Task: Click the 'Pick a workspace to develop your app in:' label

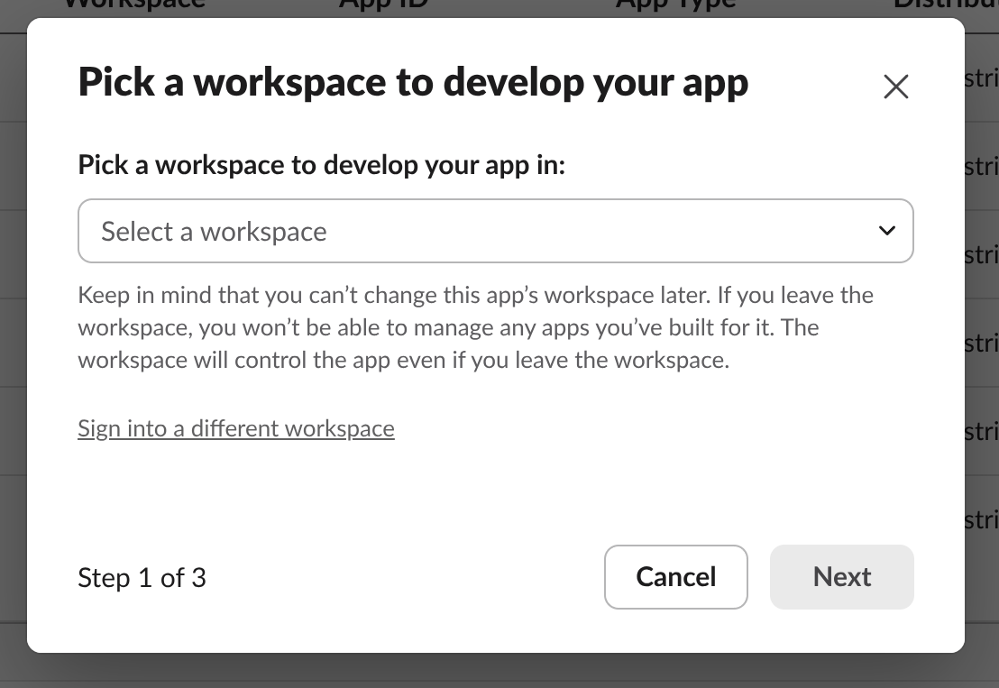Action: (x=321, y=165)
